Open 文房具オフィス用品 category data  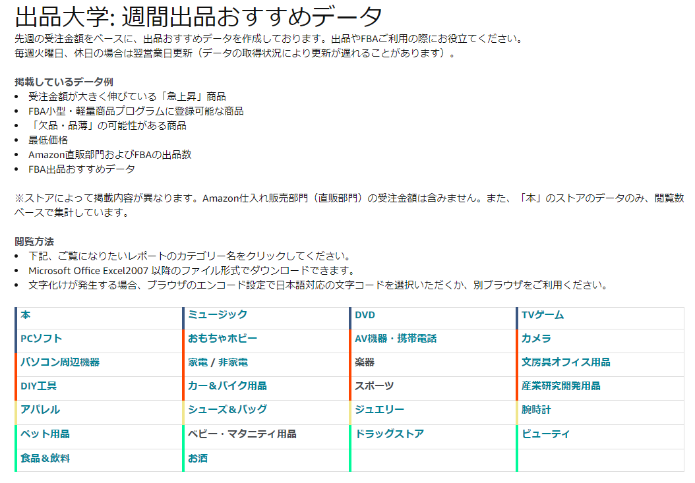(x=566, y=362)
